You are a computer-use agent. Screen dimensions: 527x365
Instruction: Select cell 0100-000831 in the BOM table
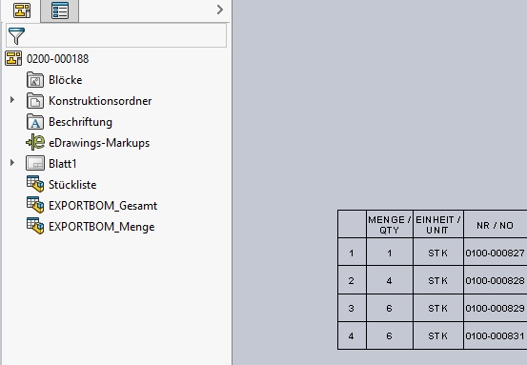(x=495, y=335)
